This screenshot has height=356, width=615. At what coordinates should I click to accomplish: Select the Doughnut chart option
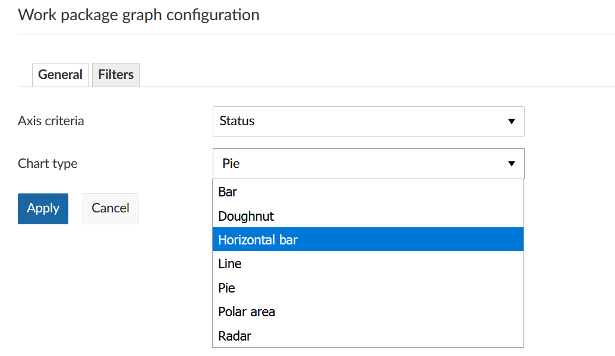click(x=246, y=216)
